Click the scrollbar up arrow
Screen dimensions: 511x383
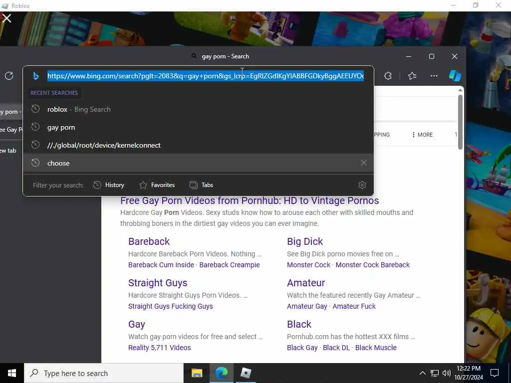pyautogui.click(x=460, y=90)
